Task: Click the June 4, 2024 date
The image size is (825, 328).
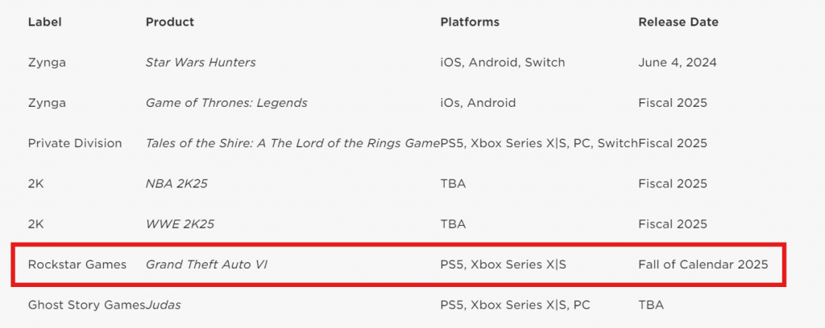Action: point(677,63)
